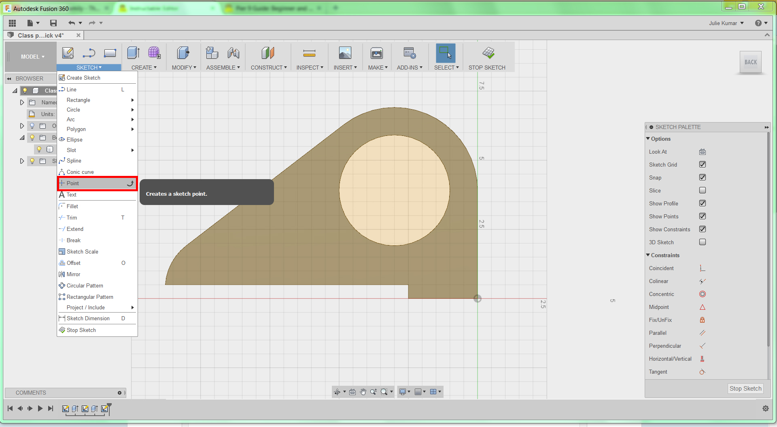Choose Point in the Sketch menu
Image resolution: width=777 pixels, height=427 pixels.
pyautogui.click(x=98, y=183)
